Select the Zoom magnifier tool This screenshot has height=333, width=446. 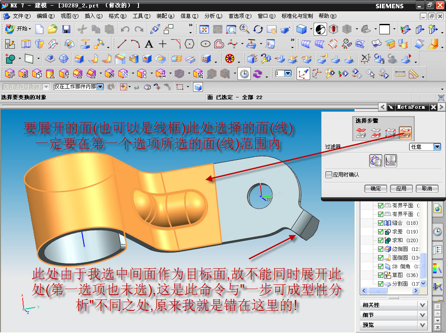(244, 29)
